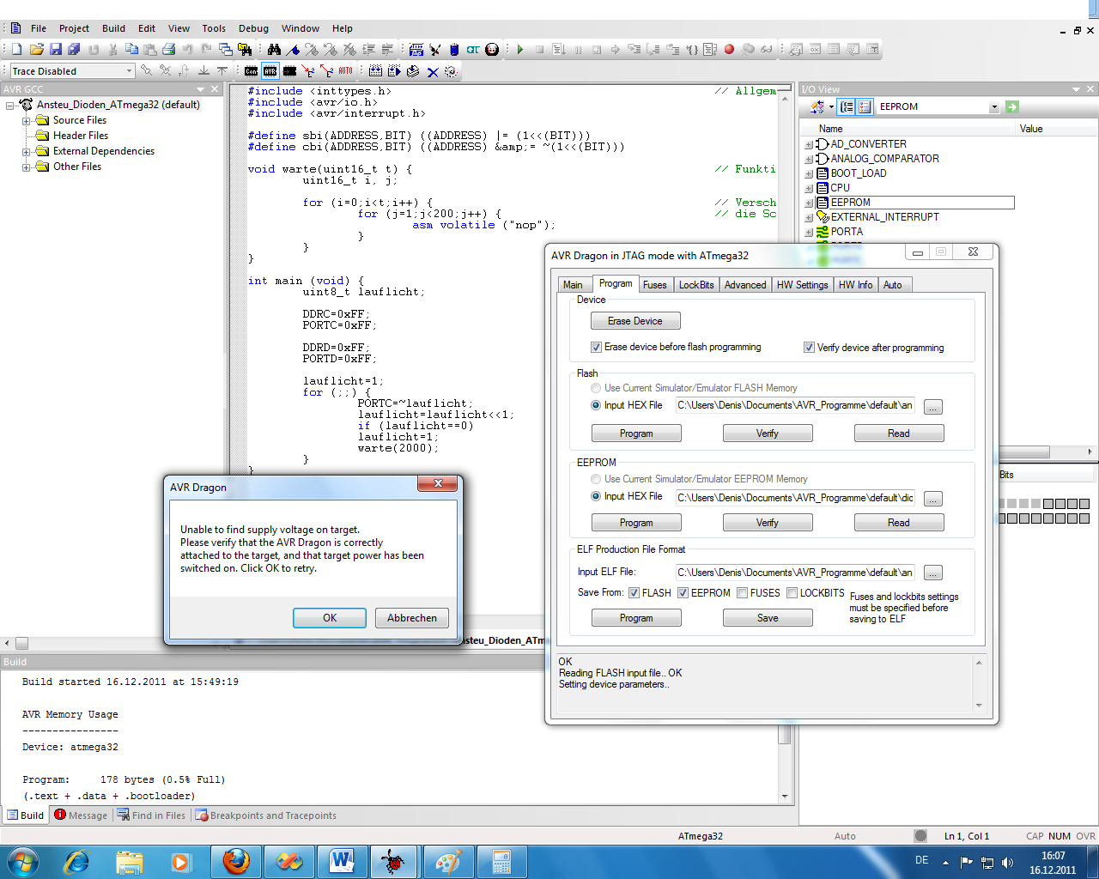The image size is (1099, 879).
Task: Open Calculator from the taskbar
Action: point(500,861)
